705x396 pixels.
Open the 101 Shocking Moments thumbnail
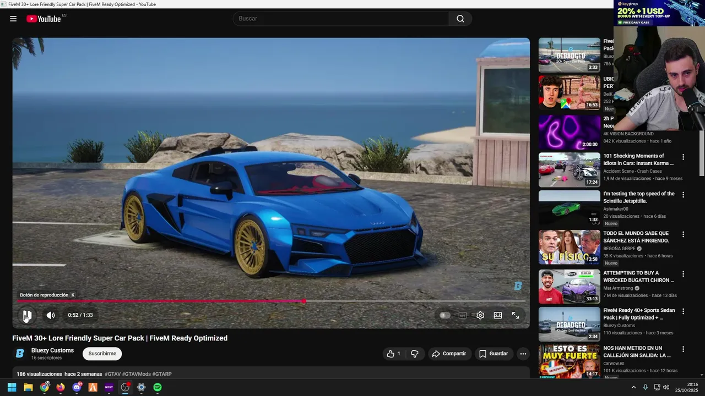click(x=569, y=170)
